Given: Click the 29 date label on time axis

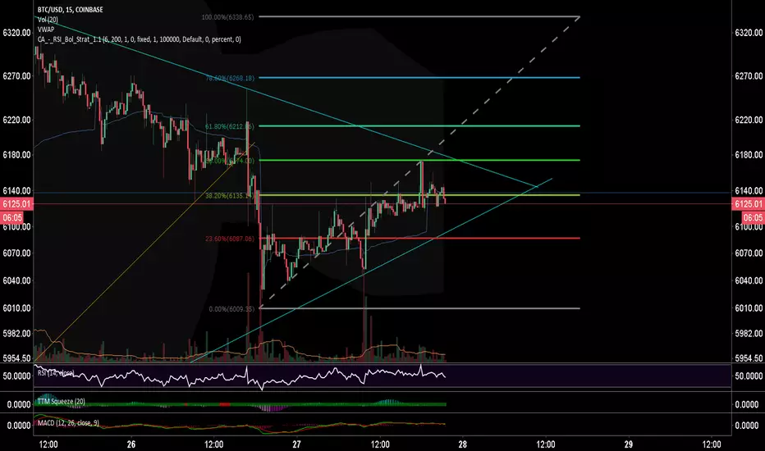Looking at the screenshot, I should tap(629, 444).
